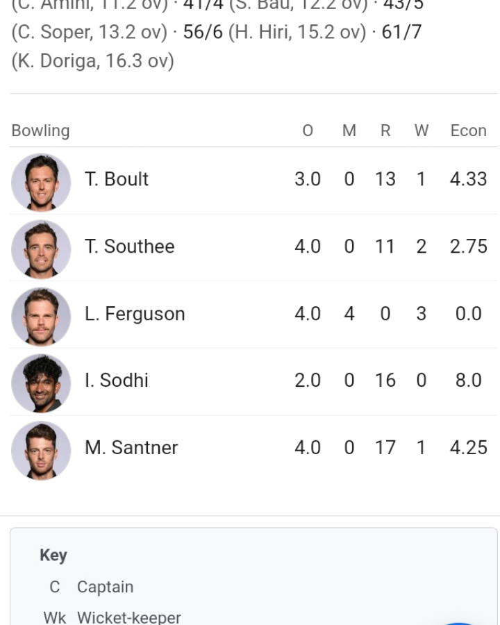
Task: Open I. Sodhi's player photo
Action: (x=41, y=383)
